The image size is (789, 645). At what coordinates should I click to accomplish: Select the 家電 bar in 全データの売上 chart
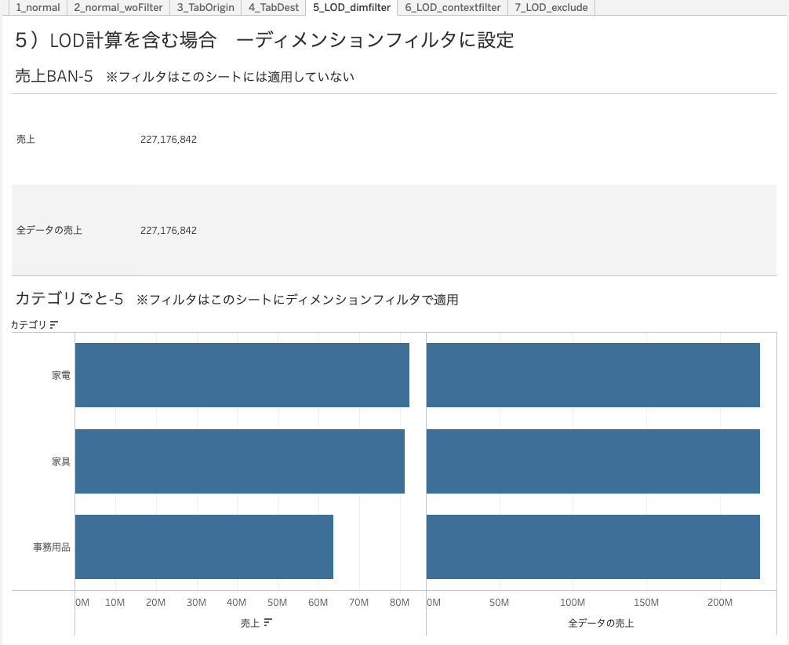click(593, 375)
